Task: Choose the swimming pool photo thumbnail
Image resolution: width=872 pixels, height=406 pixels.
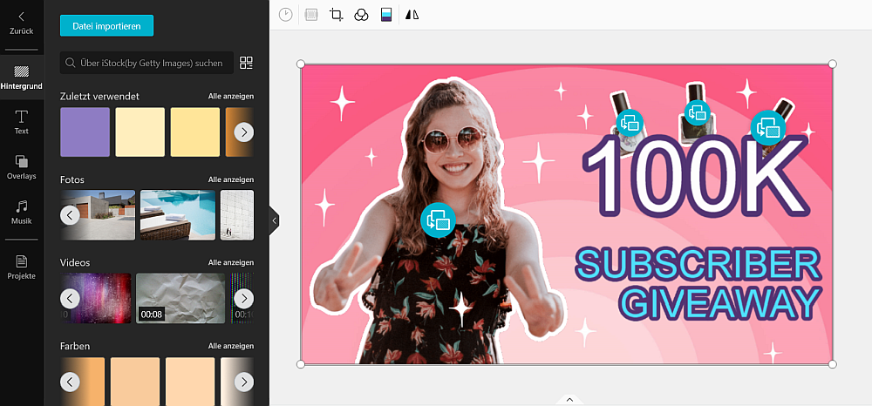Action: 178,215
